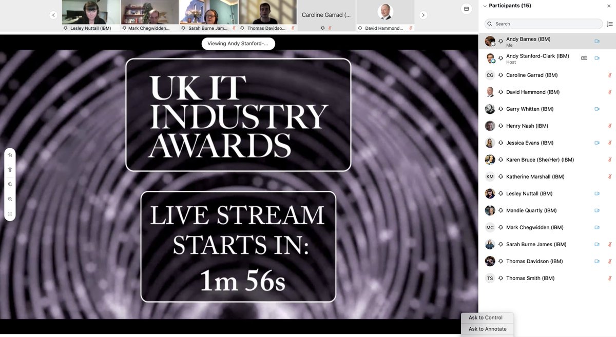Click Lesley Nuttall video camera icon
Screen dimensions: 616x337
[597, 193]
